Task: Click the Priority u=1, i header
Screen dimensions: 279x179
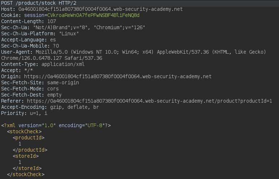Action: [24, 113]
